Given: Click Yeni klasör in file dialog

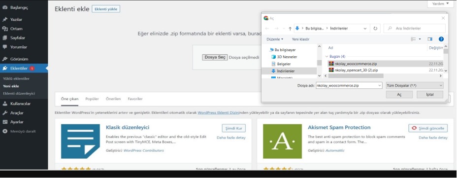Looking at the screenshot, I should (x=300, y=39).
